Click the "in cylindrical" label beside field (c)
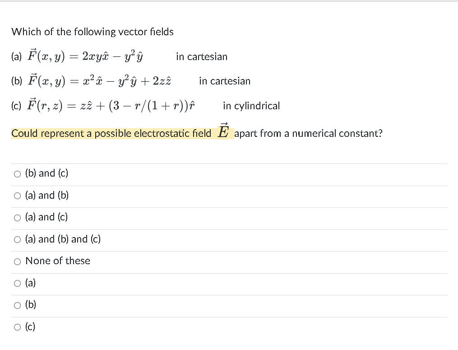Viewport: 458px width, 350px height. (251, 106)
